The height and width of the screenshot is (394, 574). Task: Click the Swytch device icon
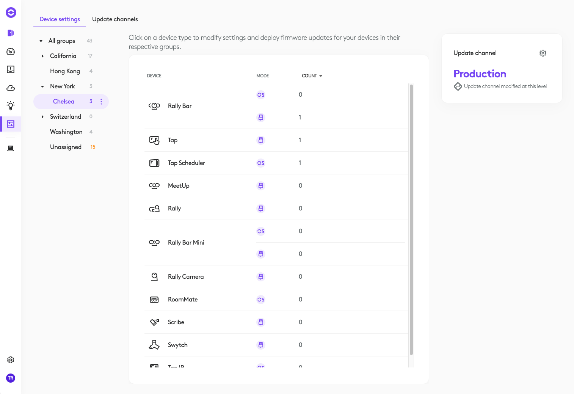point(154,345)
